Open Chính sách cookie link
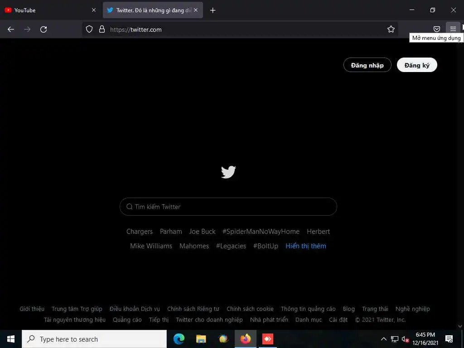This screenshot has width=464, height=348. click(250, 309)
